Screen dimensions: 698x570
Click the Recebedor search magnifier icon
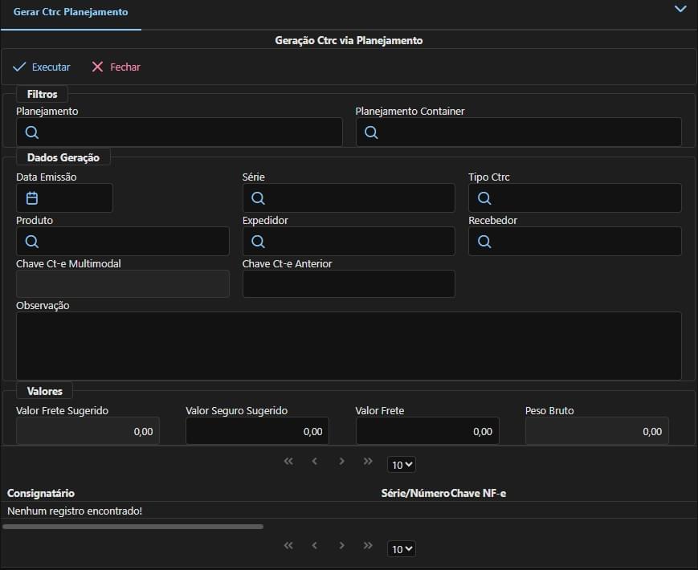484,241
